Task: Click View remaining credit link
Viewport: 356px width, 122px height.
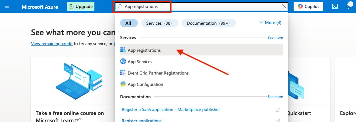Action: coord(52,44)
